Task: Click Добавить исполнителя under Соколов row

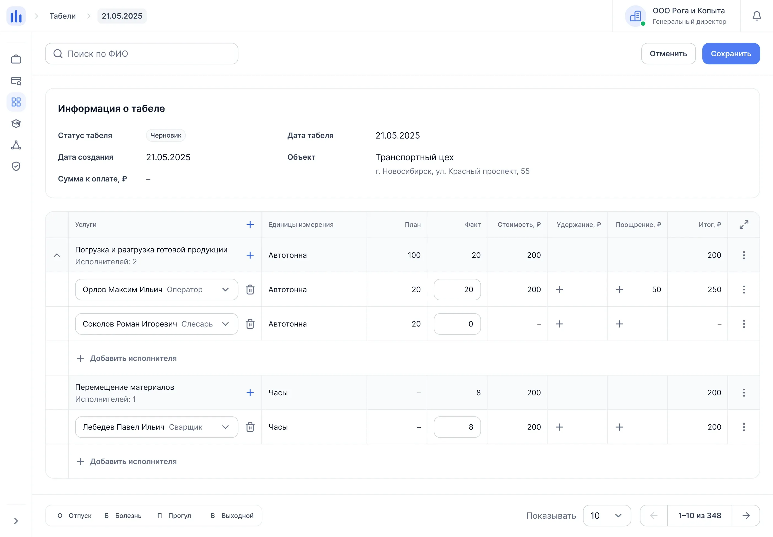Action: pos(126,358)
